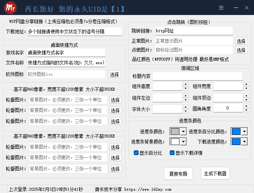Viewport: 254px width, 193px height.
Task: Click the 下载地址 input field
Action: [x=75, y=32]
